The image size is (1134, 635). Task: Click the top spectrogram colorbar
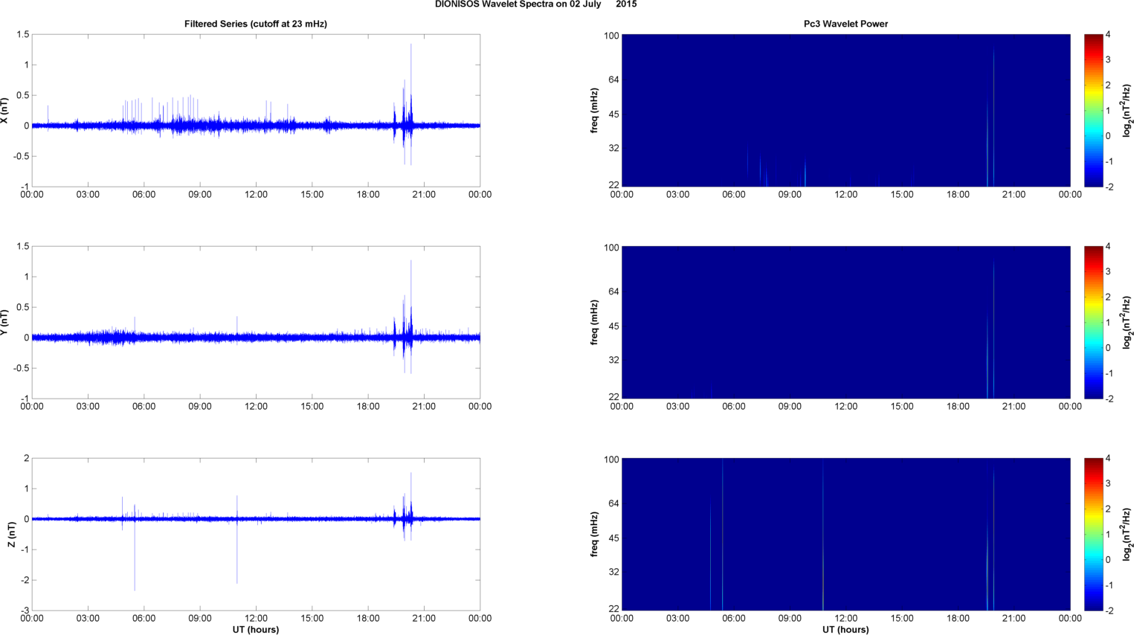1093,111
